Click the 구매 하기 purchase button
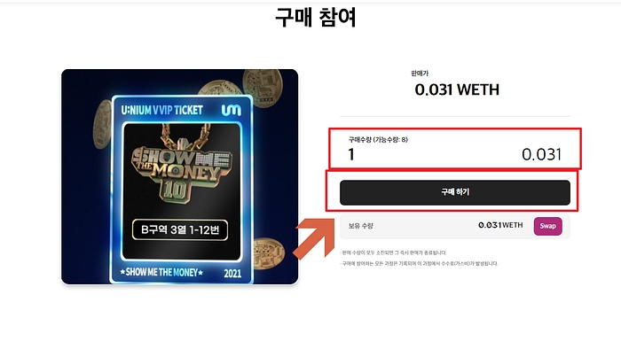 coord(454,192)
